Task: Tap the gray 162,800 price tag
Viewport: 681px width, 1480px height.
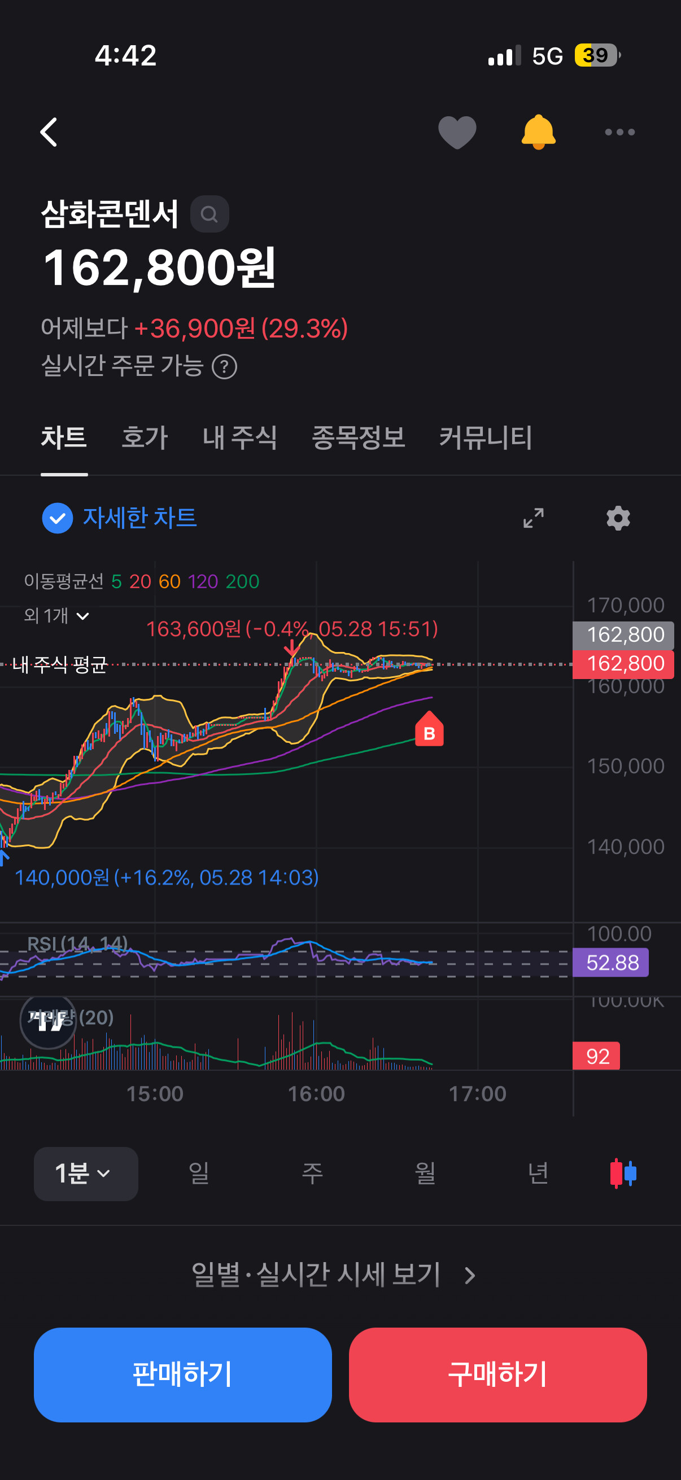Action: click(x=623, y=636)
